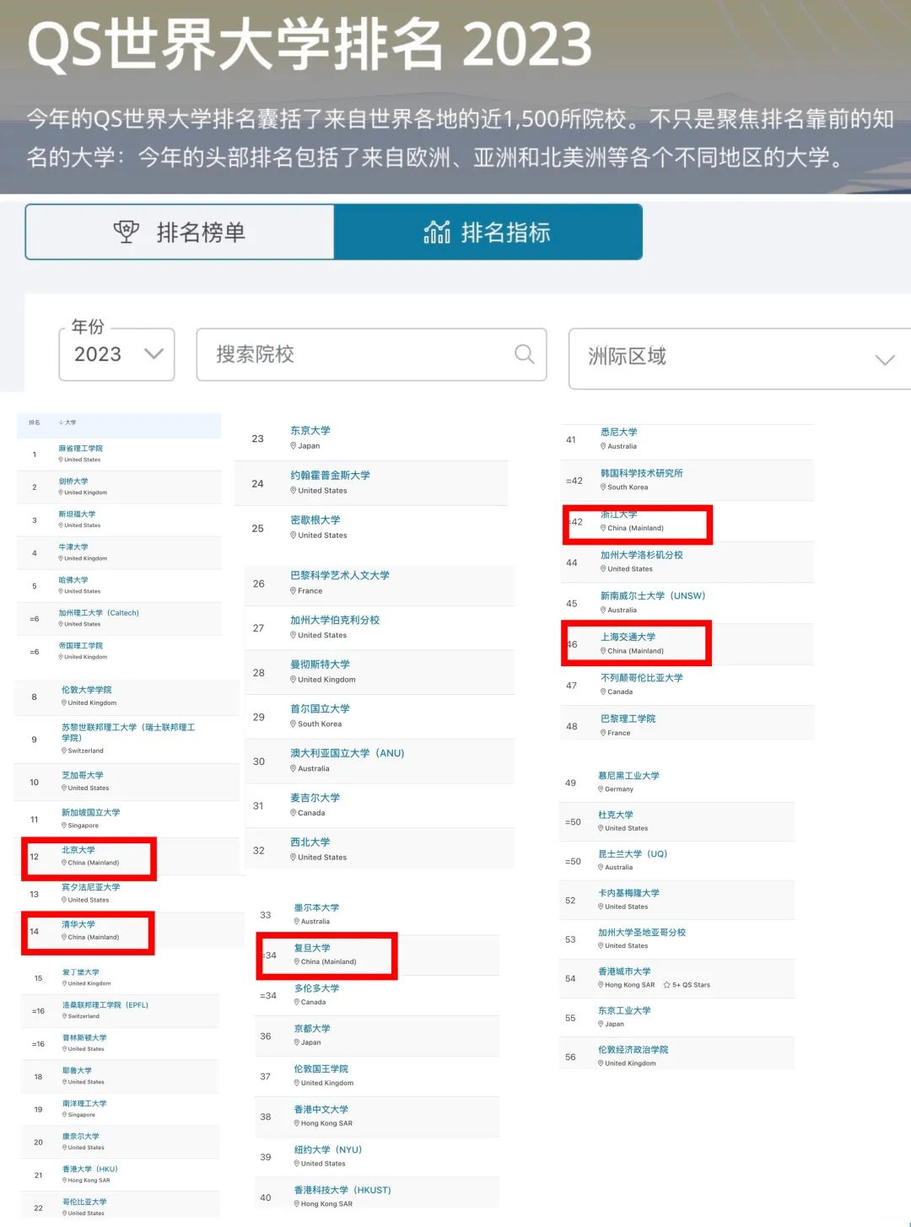Open 韩国科学技术研究所 link

642,473
